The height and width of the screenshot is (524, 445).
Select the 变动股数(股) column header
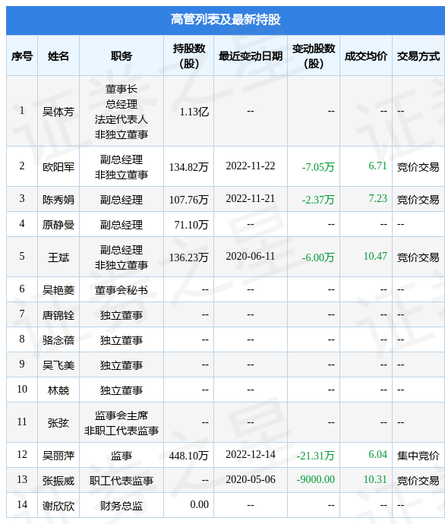tap(314, 55)
